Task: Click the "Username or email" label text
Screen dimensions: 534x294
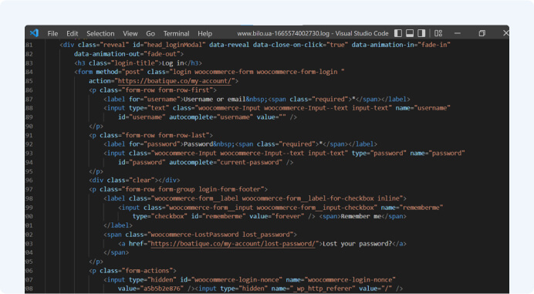Action: [x=215, y=99]
